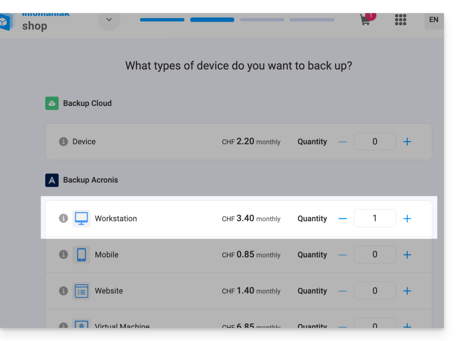Click the Backup Cloud heading text
The height and width of the screenshot is (341, 457).
[87, 103]
